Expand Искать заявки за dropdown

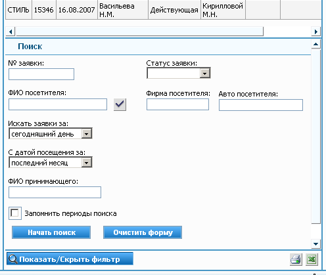[x=87, y=133]
